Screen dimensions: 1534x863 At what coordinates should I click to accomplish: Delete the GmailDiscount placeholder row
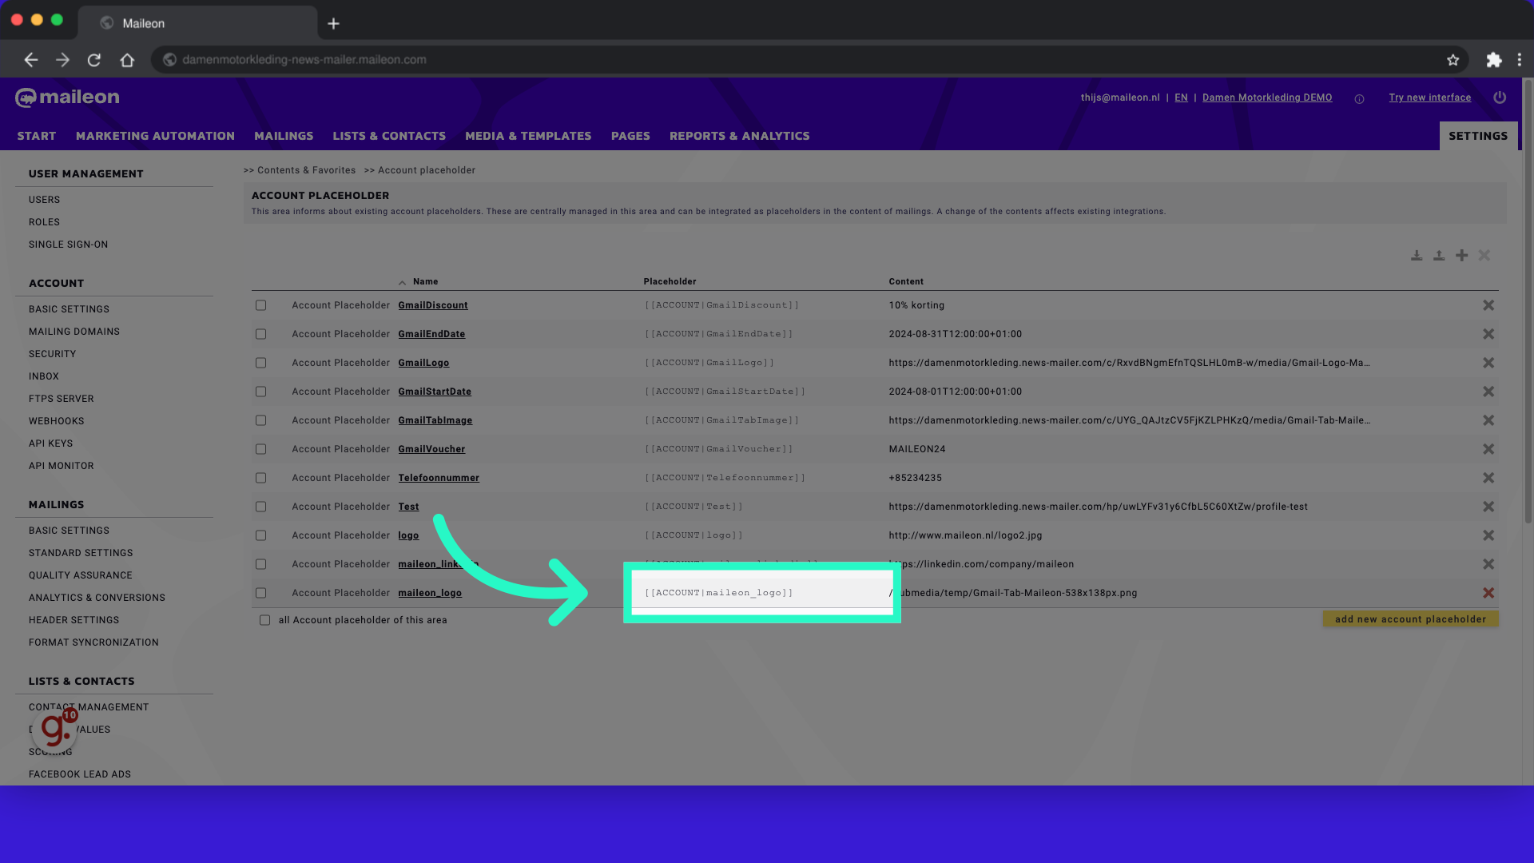[x=1488, y=305]
